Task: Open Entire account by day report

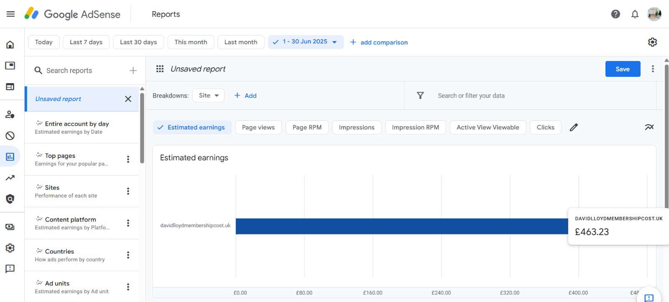Action: 82,127
